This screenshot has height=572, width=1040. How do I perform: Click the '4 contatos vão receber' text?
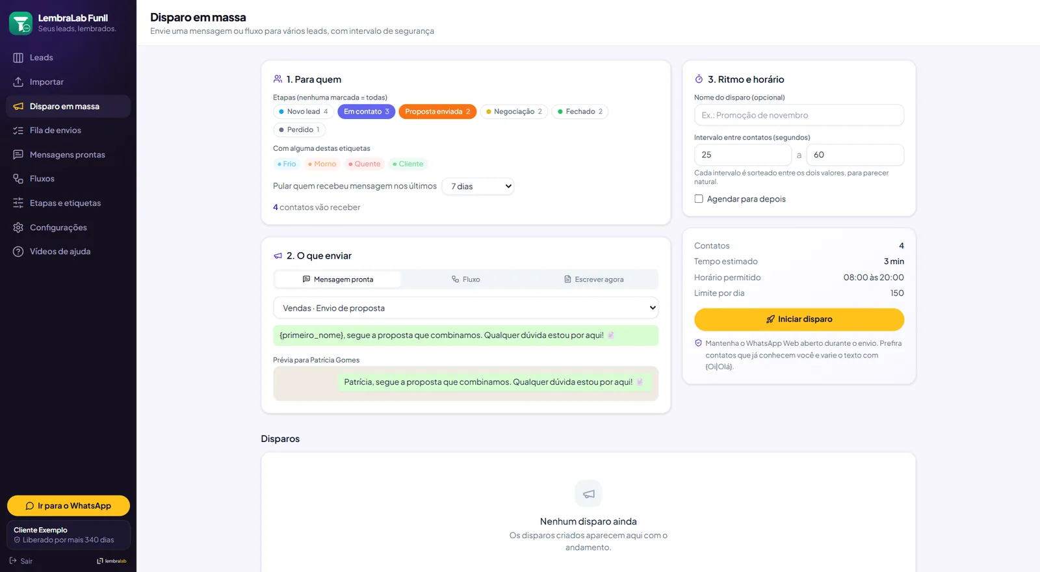pyautogui.click(x=317, y=207)
